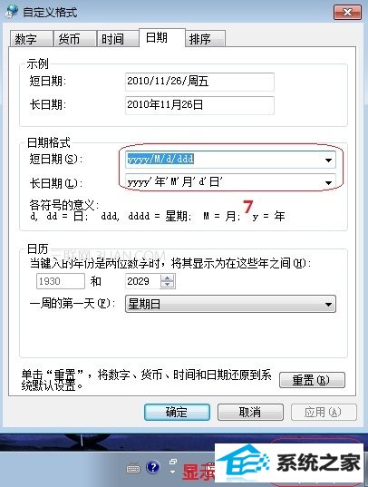This screenshot has height=487, width=368.
Task: Click the 确定 button
Action: coord(177,412)
